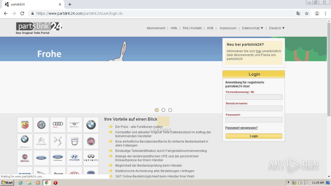Open the Abonnement menu item
The width and height of the screenshot is (331, 186).
tap(156, 28)
